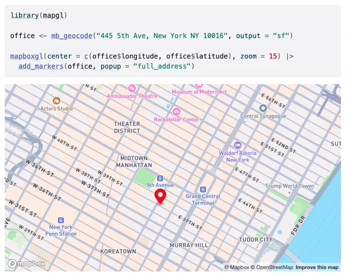Click the E 39TH ST street label
The height and width of the screenshot is (277, 351).
click(x=190, y=222)
